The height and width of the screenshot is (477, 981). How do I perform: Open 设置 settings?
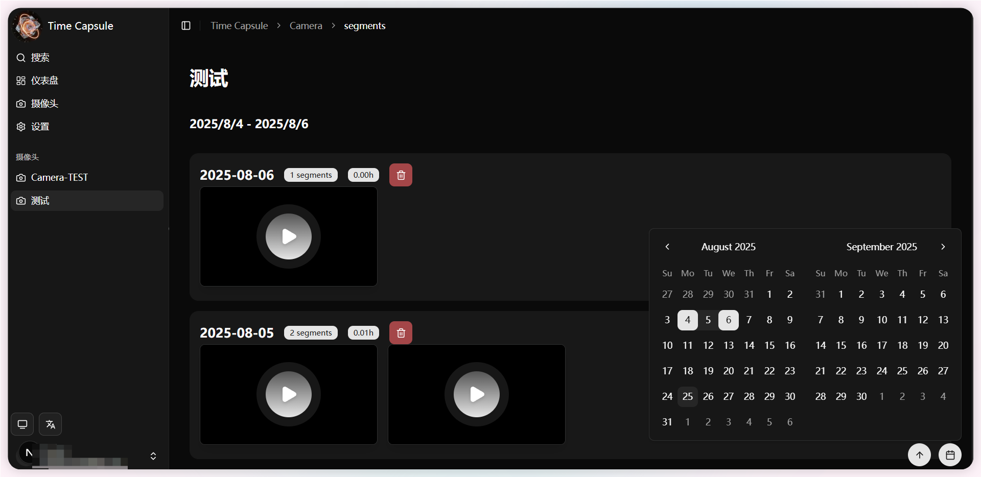tap(40, 127)
